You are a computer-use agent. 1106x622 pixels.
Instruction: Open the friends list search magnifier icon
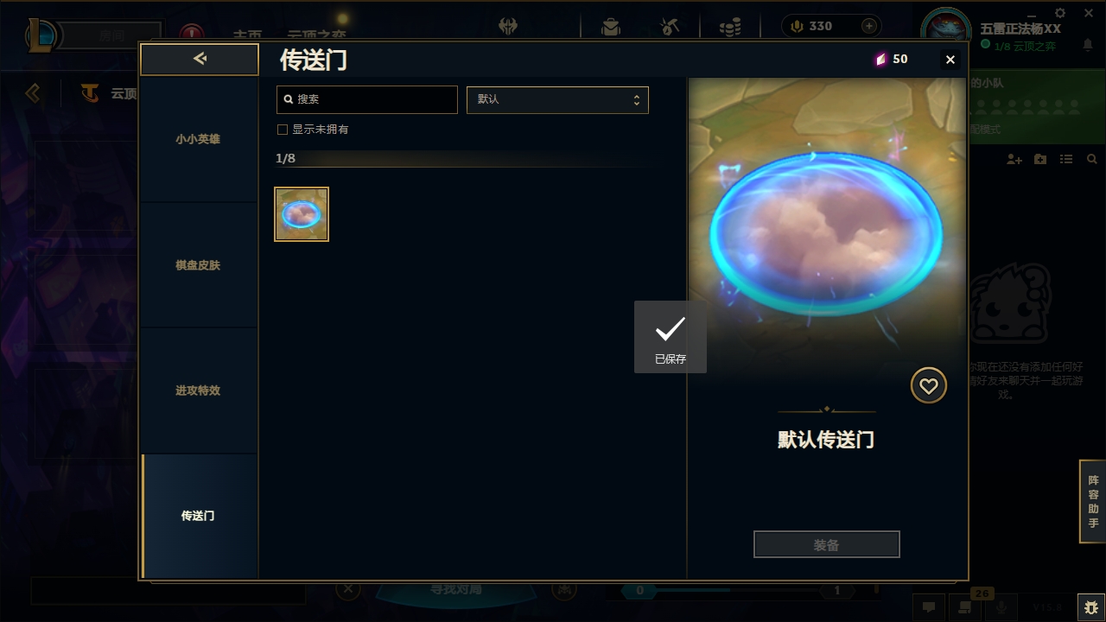[x=1092, y=160]
